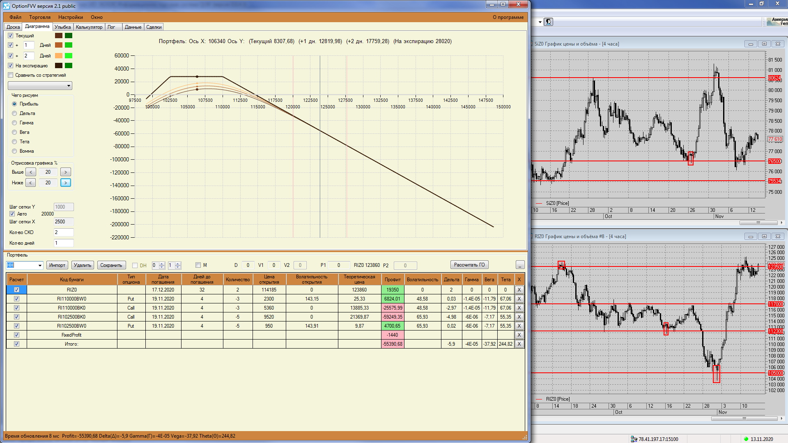Maximize the SiZ0 chart window
788x443 pixels.
coord(764,44)
